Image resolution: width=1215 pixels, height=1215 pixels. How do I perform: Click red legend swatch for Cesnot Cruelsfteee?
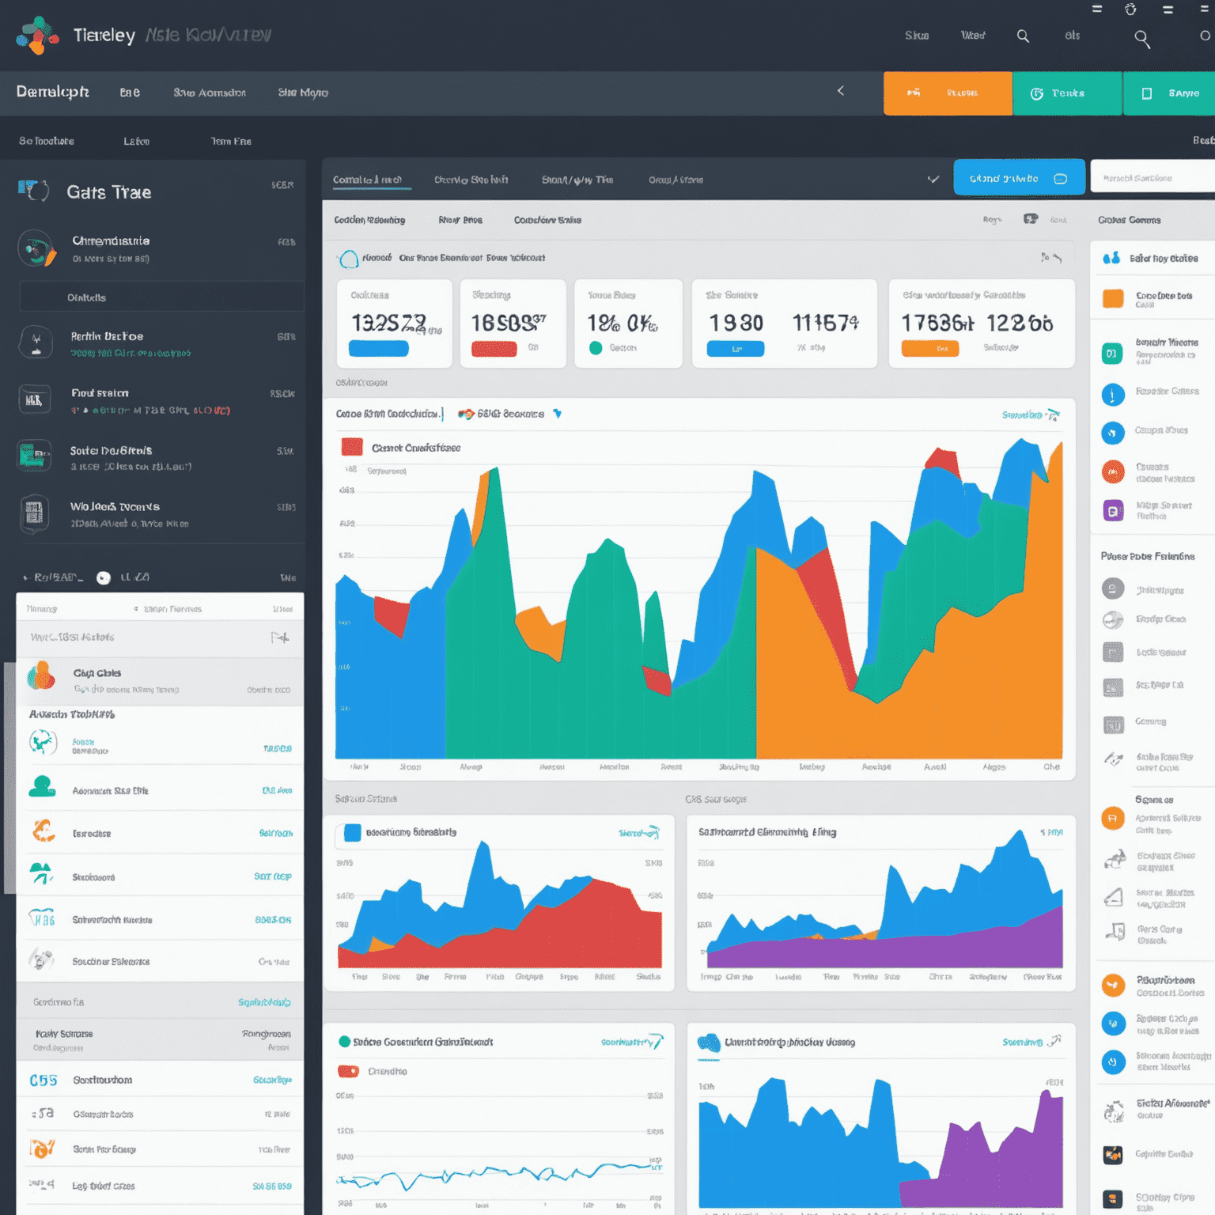[x=352, y=447]
